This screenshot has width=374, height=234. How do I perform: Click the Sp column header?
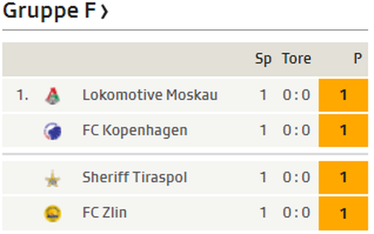(x=263, y=59)
